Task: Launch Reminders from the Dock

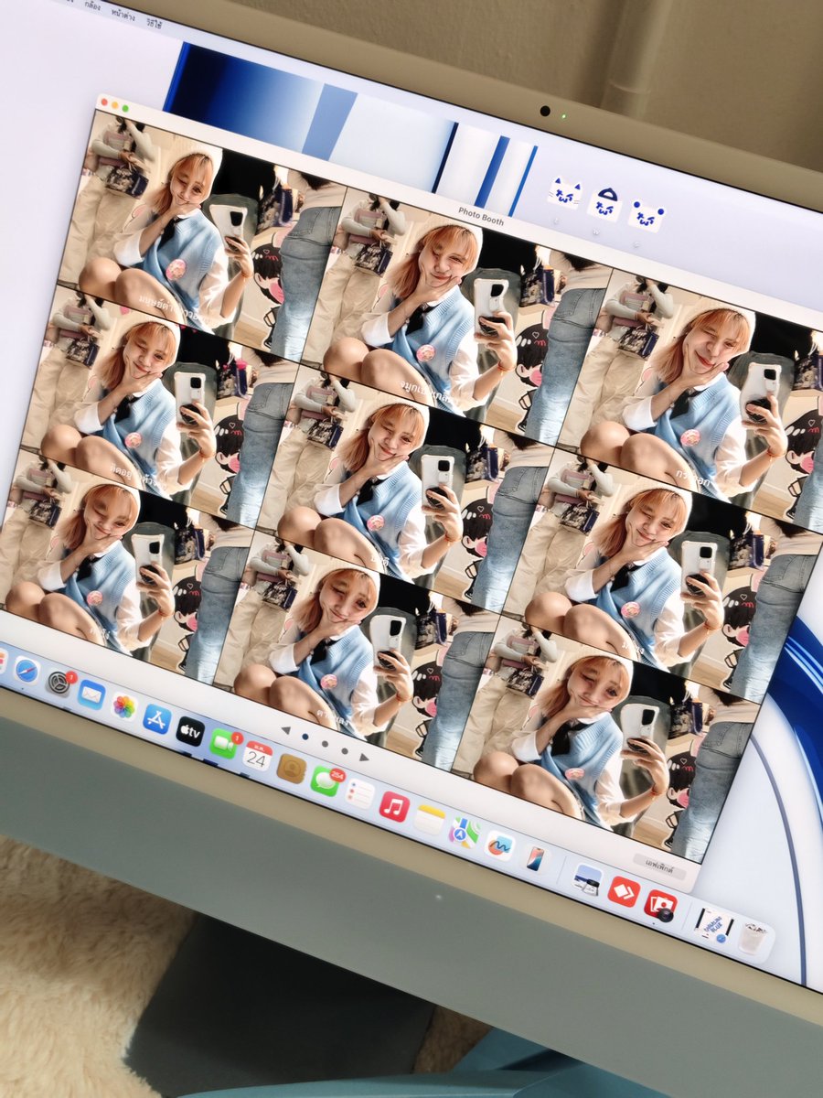Action: [359, 793]
